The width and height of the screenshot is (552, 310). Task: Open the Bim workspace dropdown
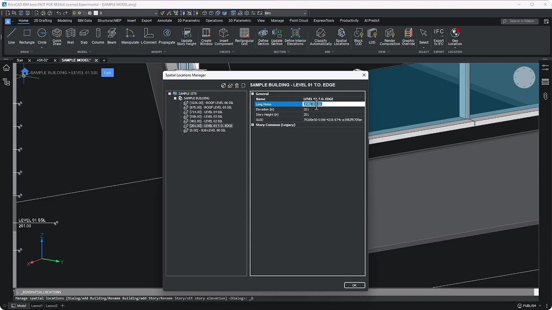point(304,13)
